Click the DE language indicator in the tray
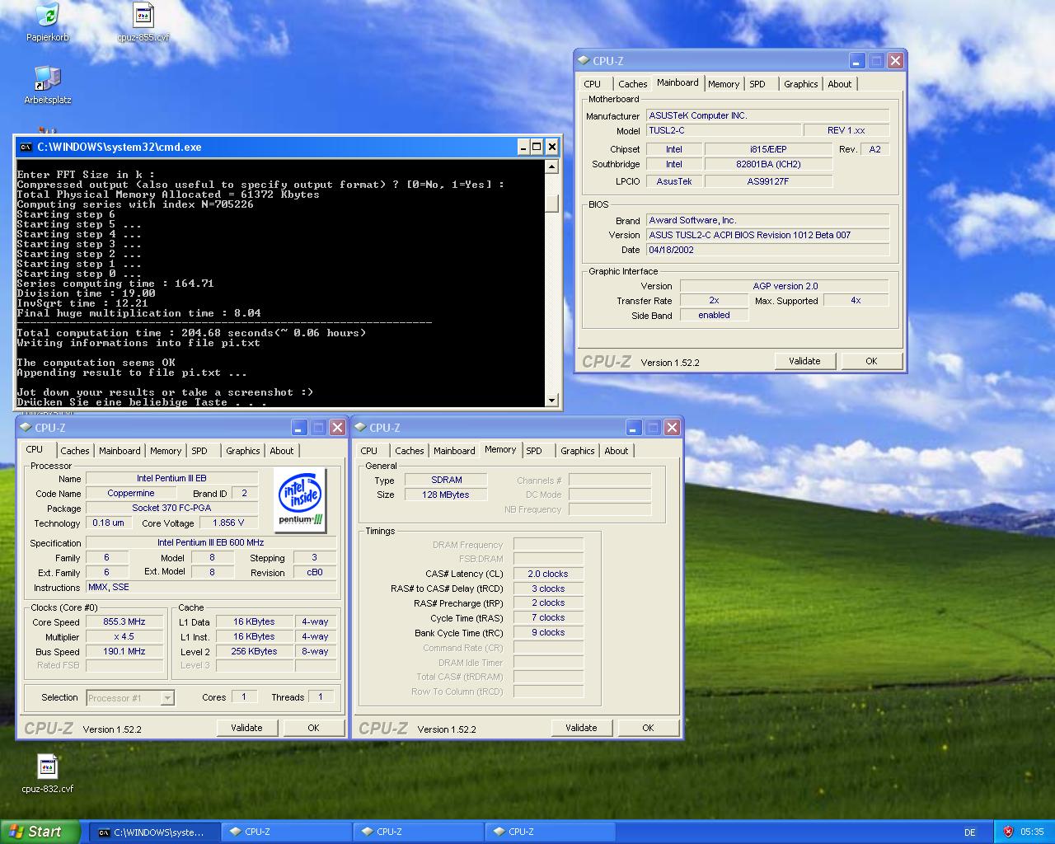This screenshot has width=1055, height=844. [970, 832]
